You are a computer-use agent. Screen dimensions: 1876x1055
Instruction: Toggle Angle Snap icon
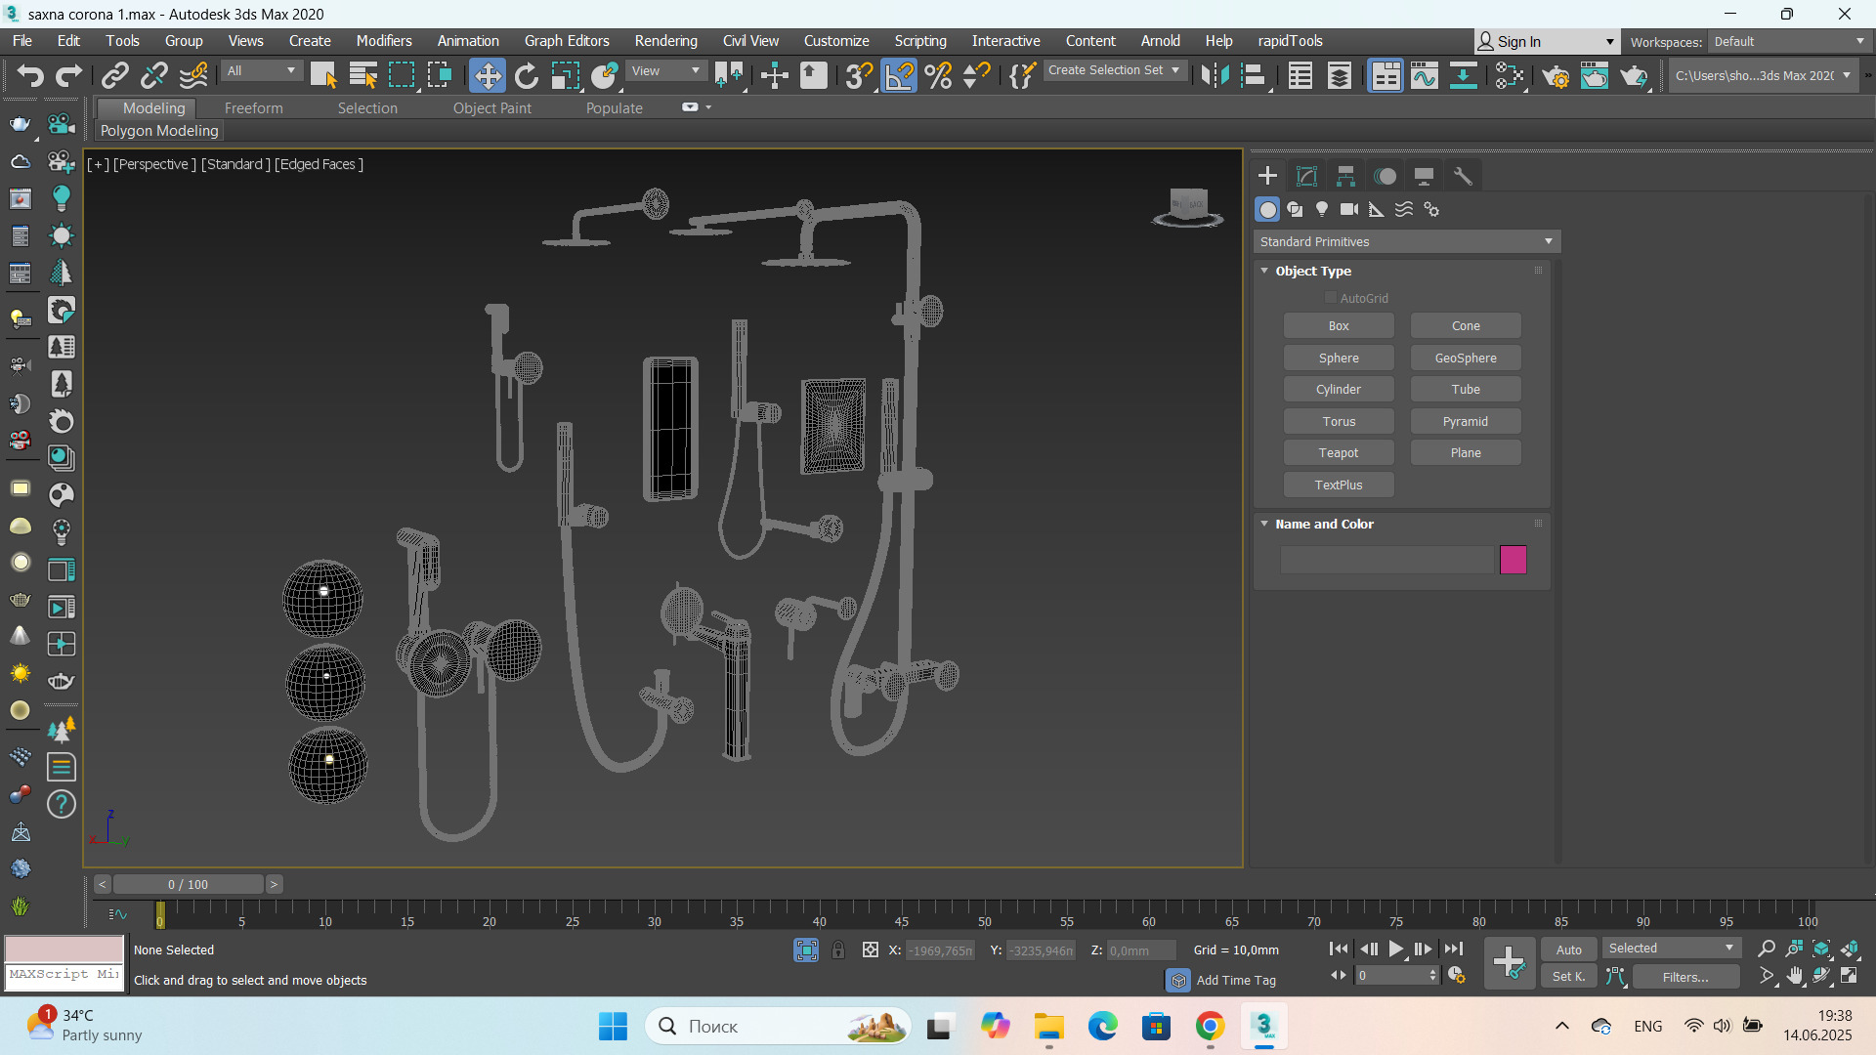[899, 75]
